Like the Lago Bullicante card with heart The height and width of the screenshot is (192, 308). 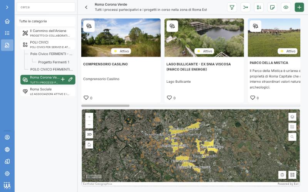pyautogui.click(x=169, y=98)
